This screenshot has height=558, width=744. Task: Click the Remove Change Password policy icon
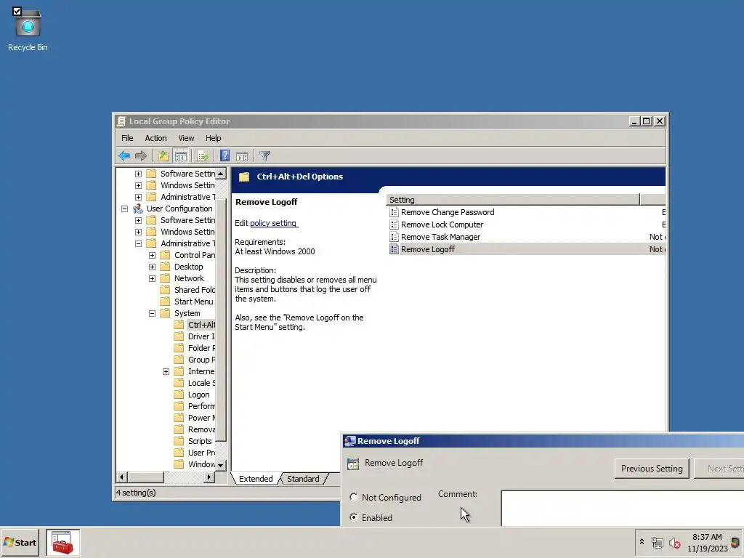point(394,212)
